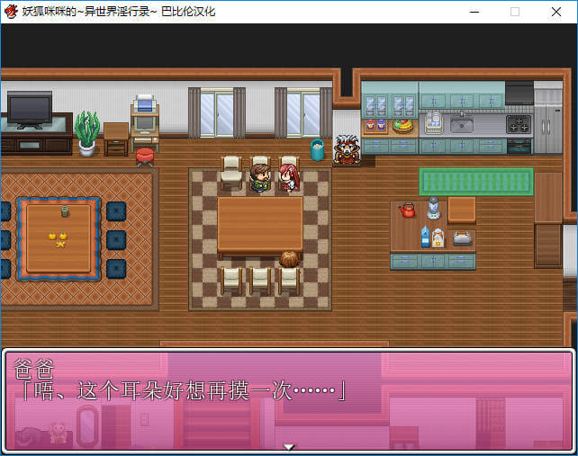Select the horned creature in the doorway
The width and height of the screenshot is (578, 456).
[x=346, y=149]
